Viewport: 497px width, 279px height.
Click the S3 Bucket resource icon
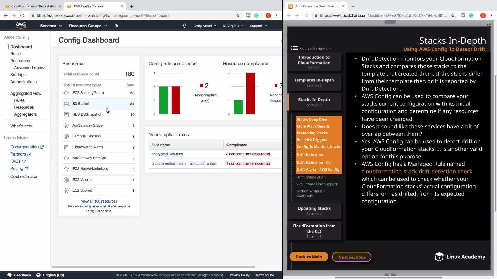[66, 104]
